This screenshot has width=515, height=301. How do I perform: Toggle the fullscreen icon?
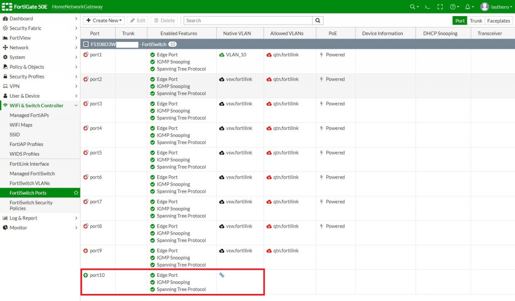click(440, 7)
